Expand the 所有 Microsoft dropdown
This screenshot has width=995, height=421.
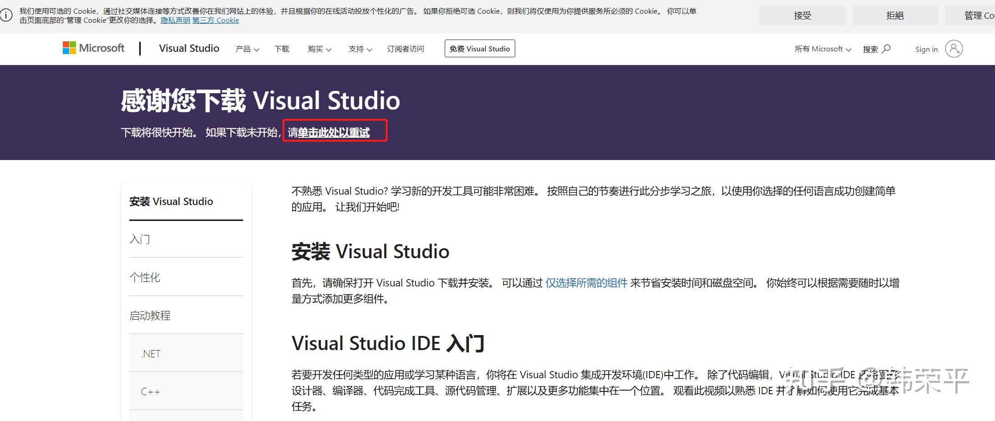click(x=823, y=49)
